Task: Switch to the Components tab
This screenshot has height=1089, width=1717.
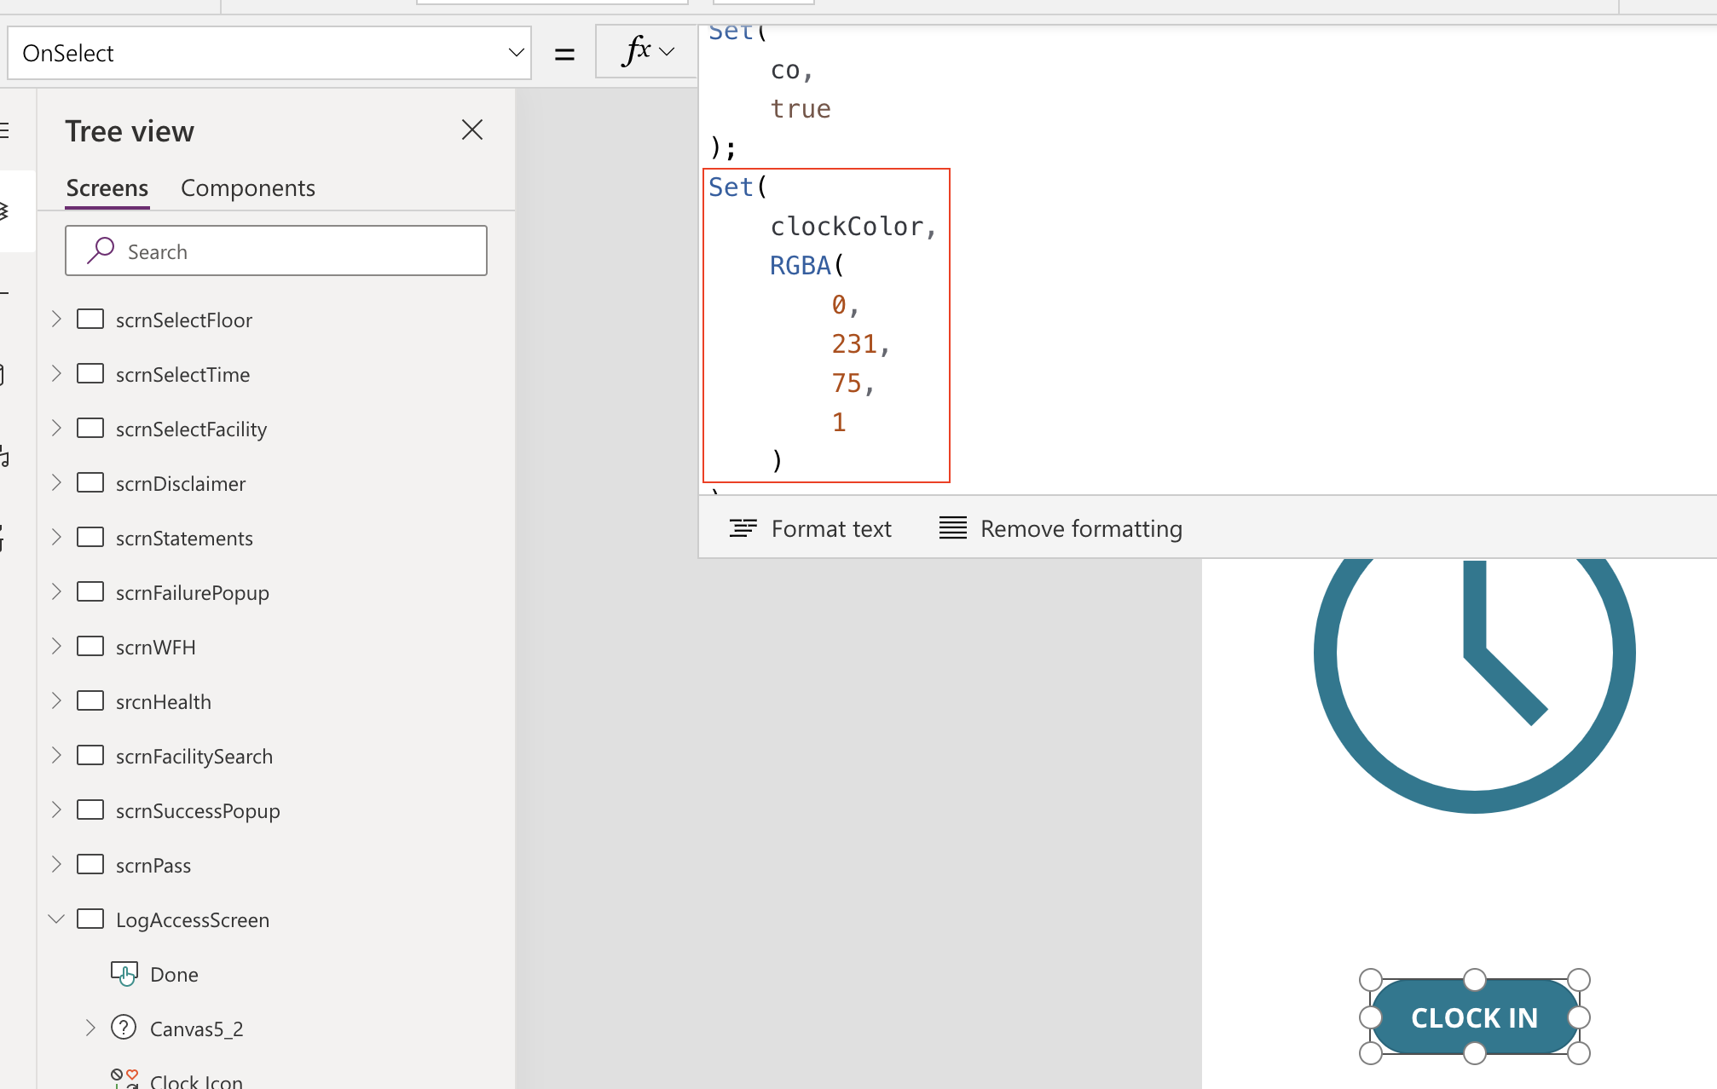Action: point(247,187)
